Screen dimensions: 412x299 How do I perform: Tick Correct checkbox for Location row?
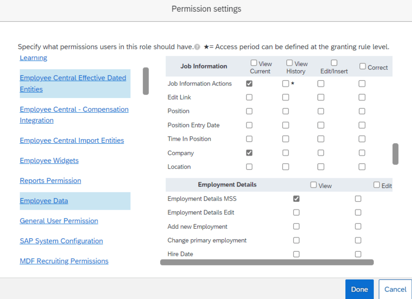[x=362, y=167]
